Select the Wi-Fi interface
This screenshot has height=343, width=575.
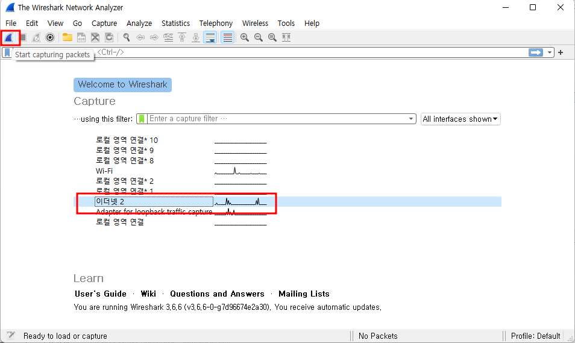click(104, 171)
